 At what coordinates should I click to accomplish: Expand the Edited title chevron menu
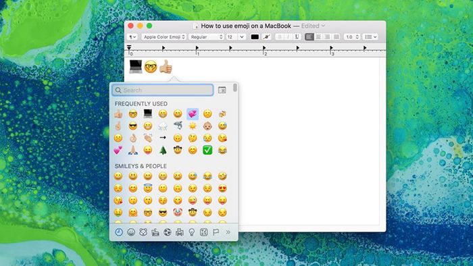323,26
